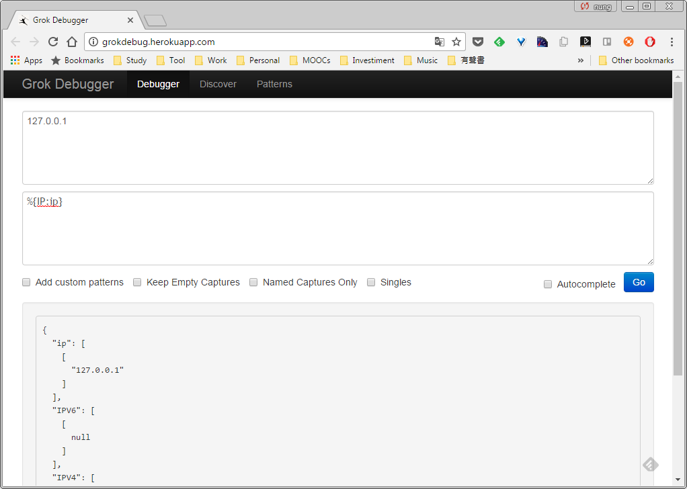The image size is (687, 489).
Task: Open the Feedly extension in the toolbar
Action: click(x=499, y=42)
